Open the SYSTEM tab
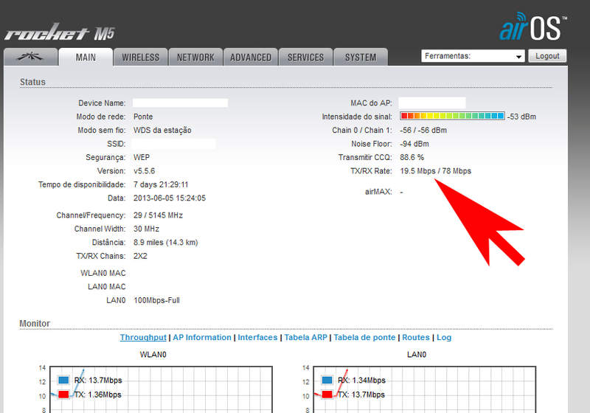This screenshot has height=413, width=590. coord(361,58)
